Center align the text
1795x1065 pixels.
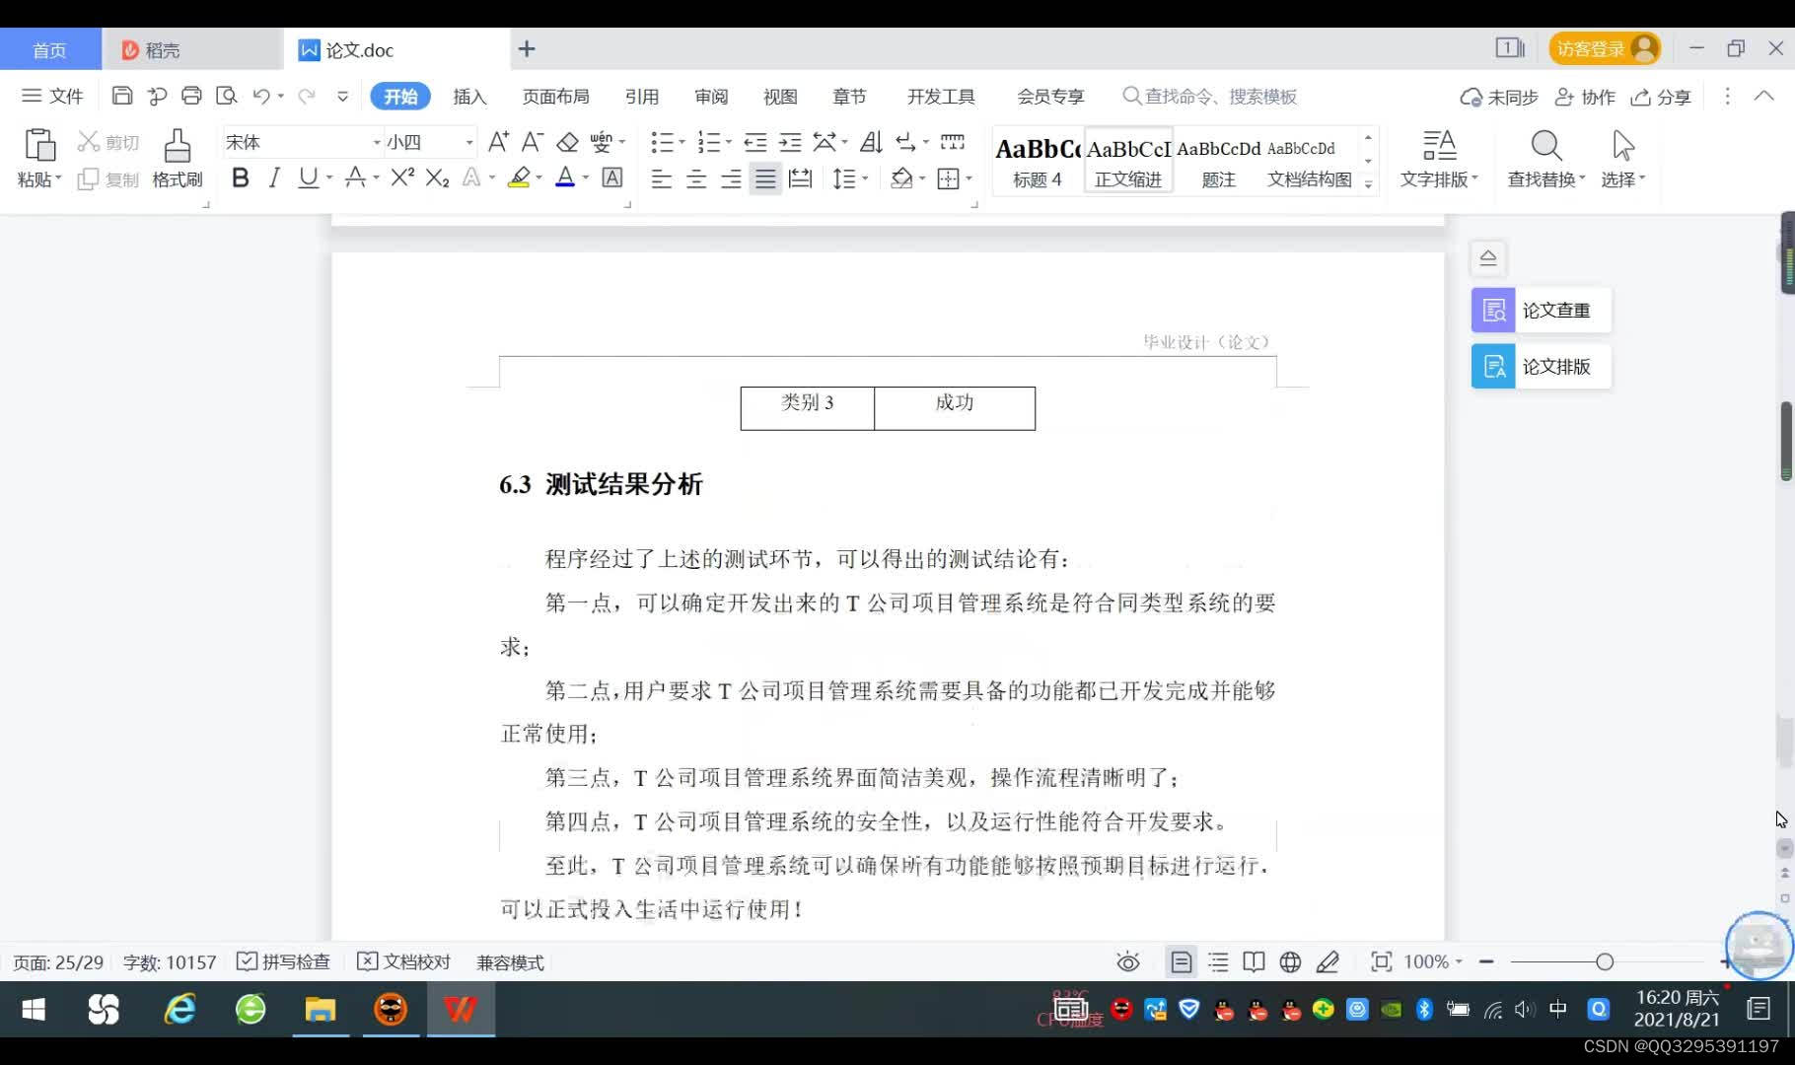click(696, 178)
